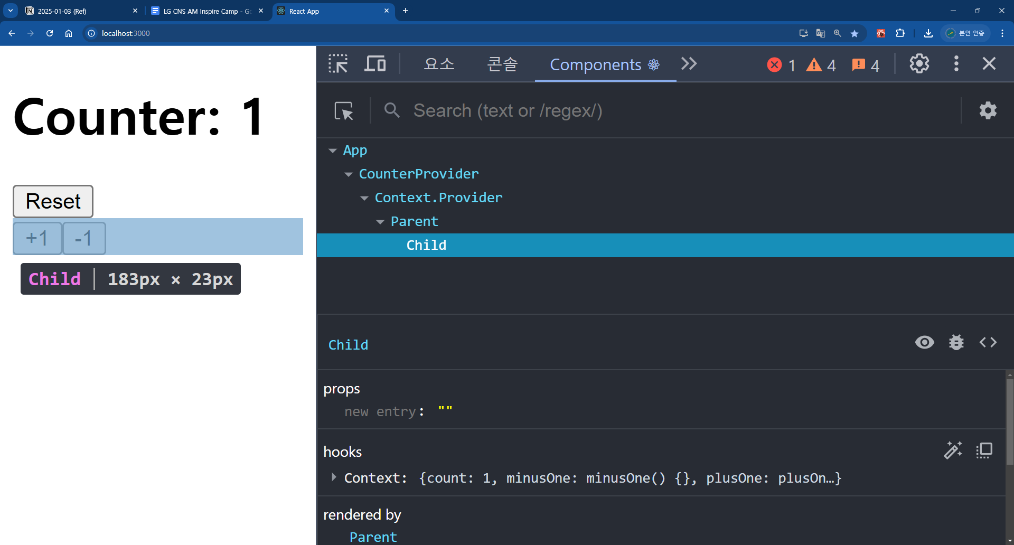
Task: Open the zoom indicator in address bar
Action: [x=838, y=33]
